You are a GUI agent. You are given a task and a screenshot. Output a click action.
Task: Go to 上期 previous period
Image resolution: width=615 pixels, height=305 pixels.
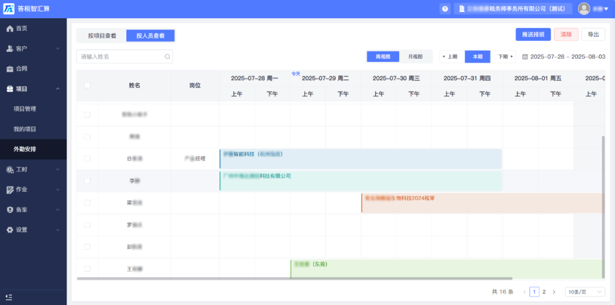click(x=452, y=56)
